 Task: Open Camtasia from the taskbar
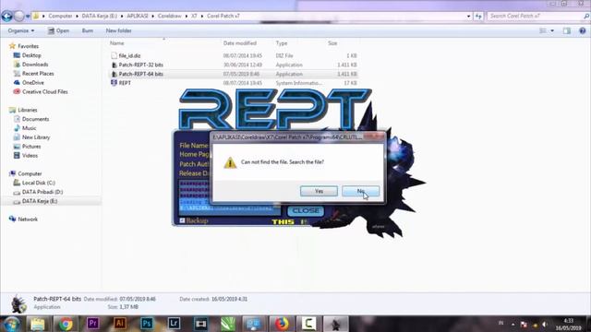308,324
